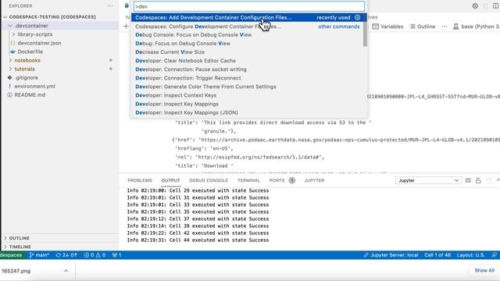The width and height of the screenshot is (500, 281).
Task: Open notebook Variables view
Action: click(x=387, y=27)
